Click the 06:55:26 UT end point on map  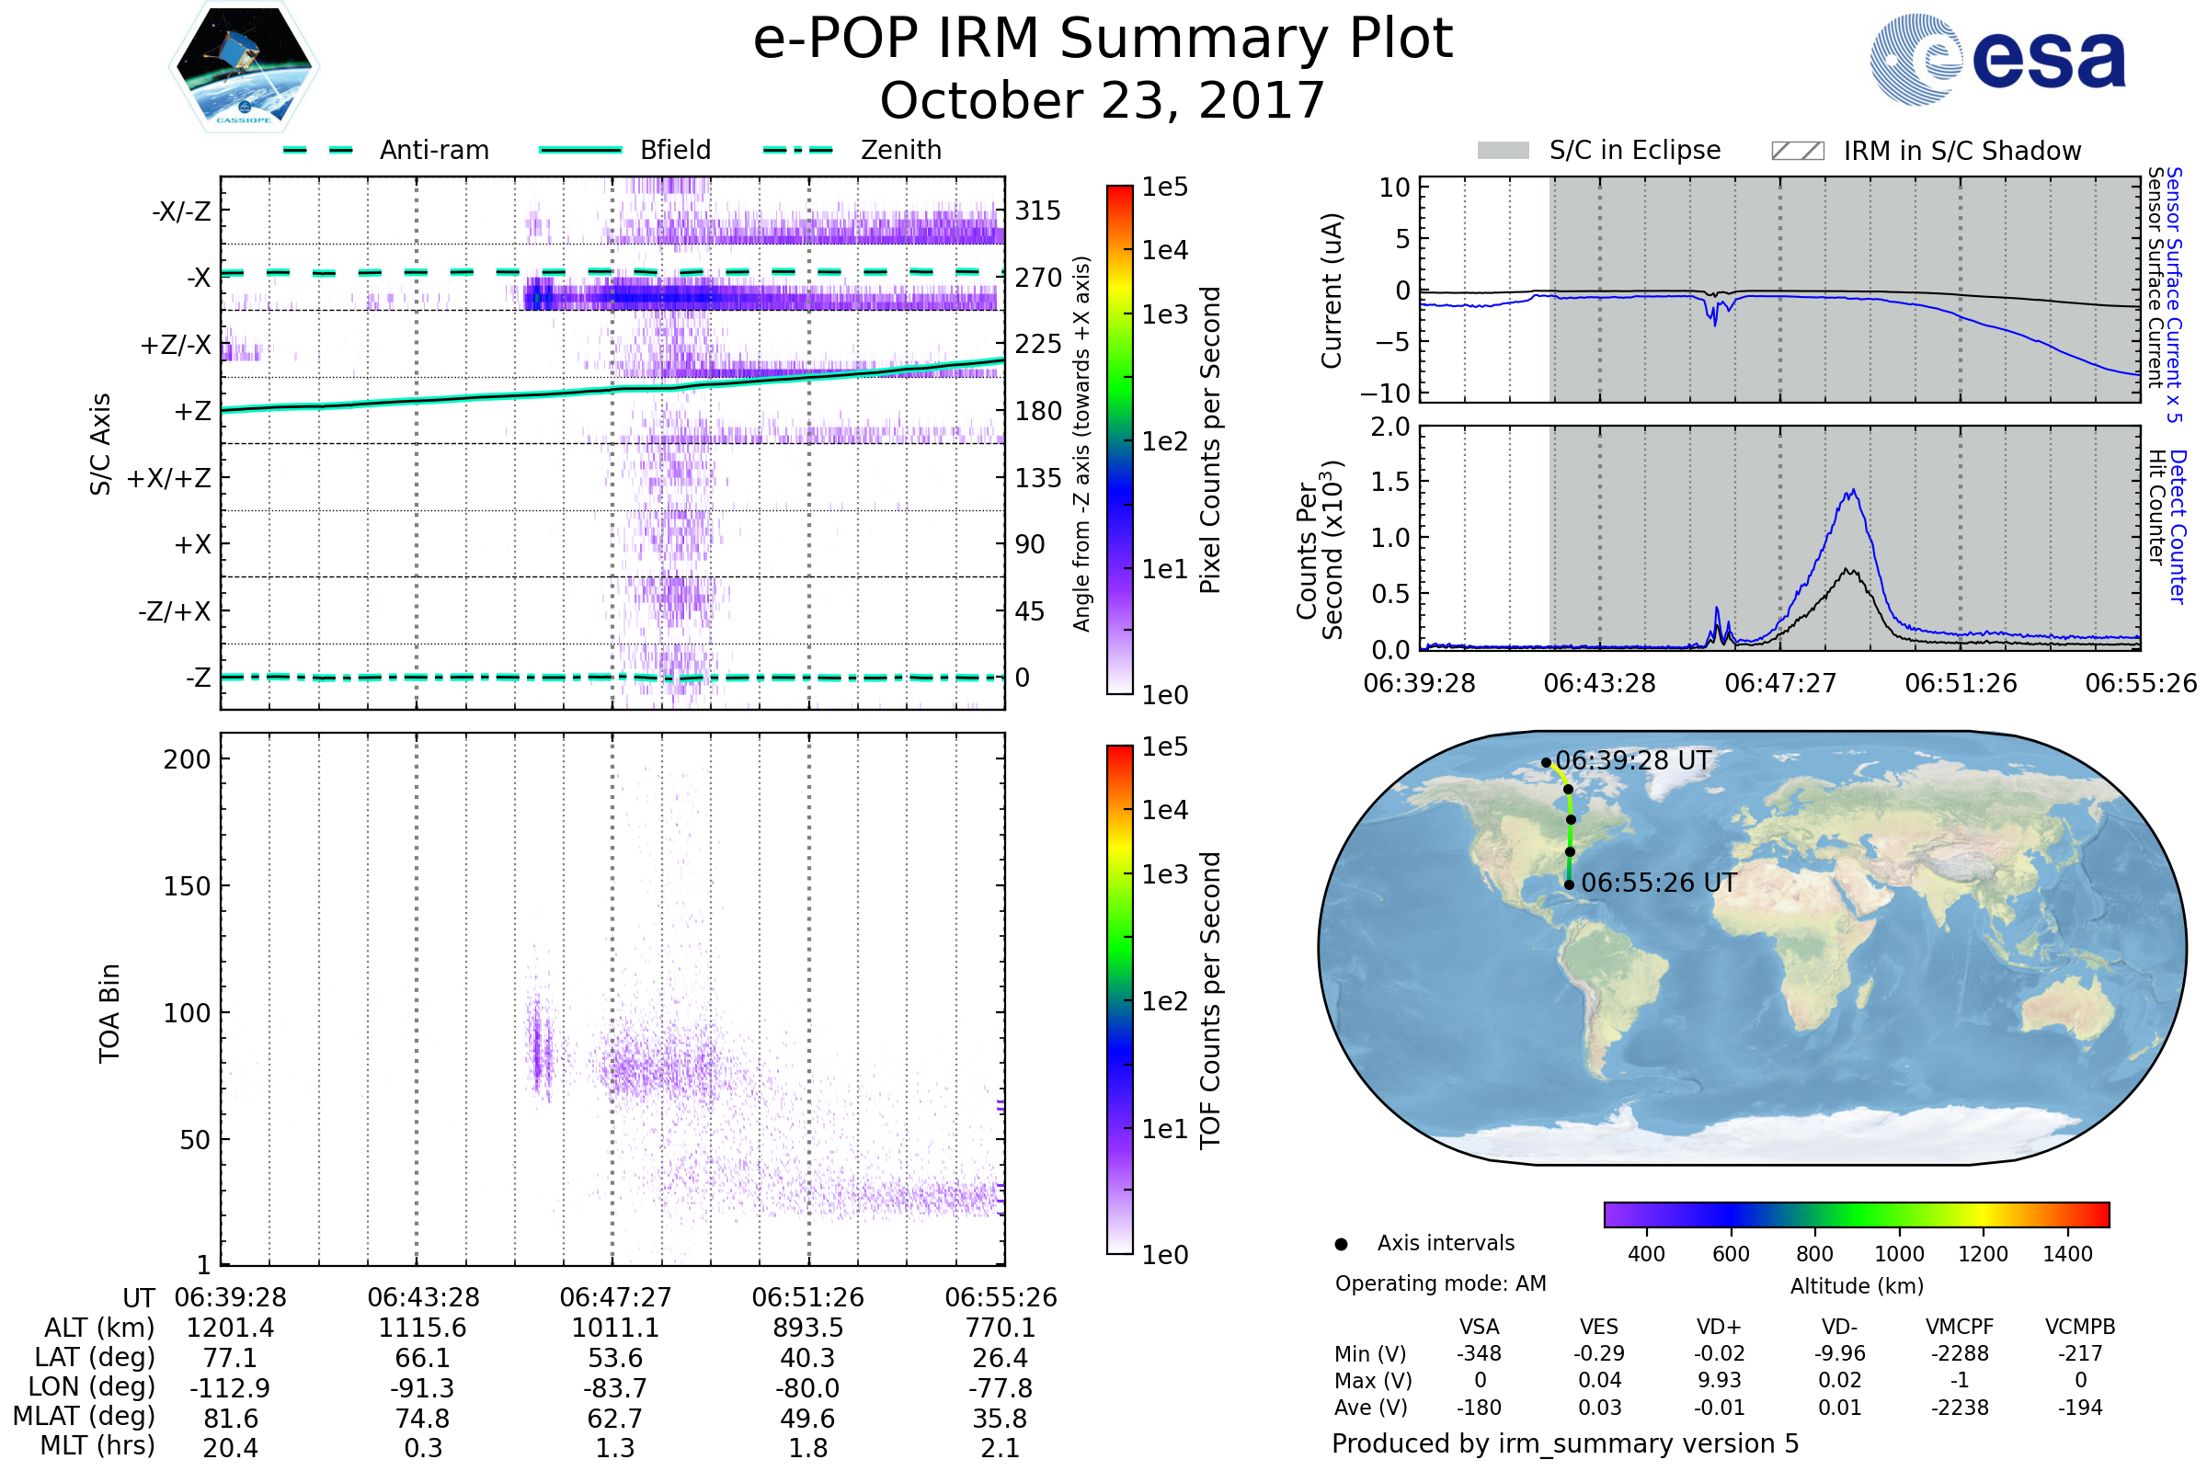pyautogui.click(x=1569, y=884)
